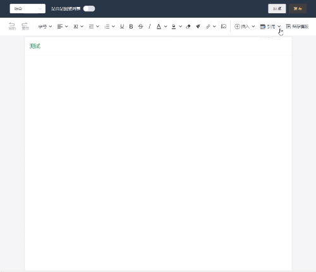The height and width of the screenshot is (272, 316).
Task: Toggle strikethrough formatting
Action: [140, 27]
